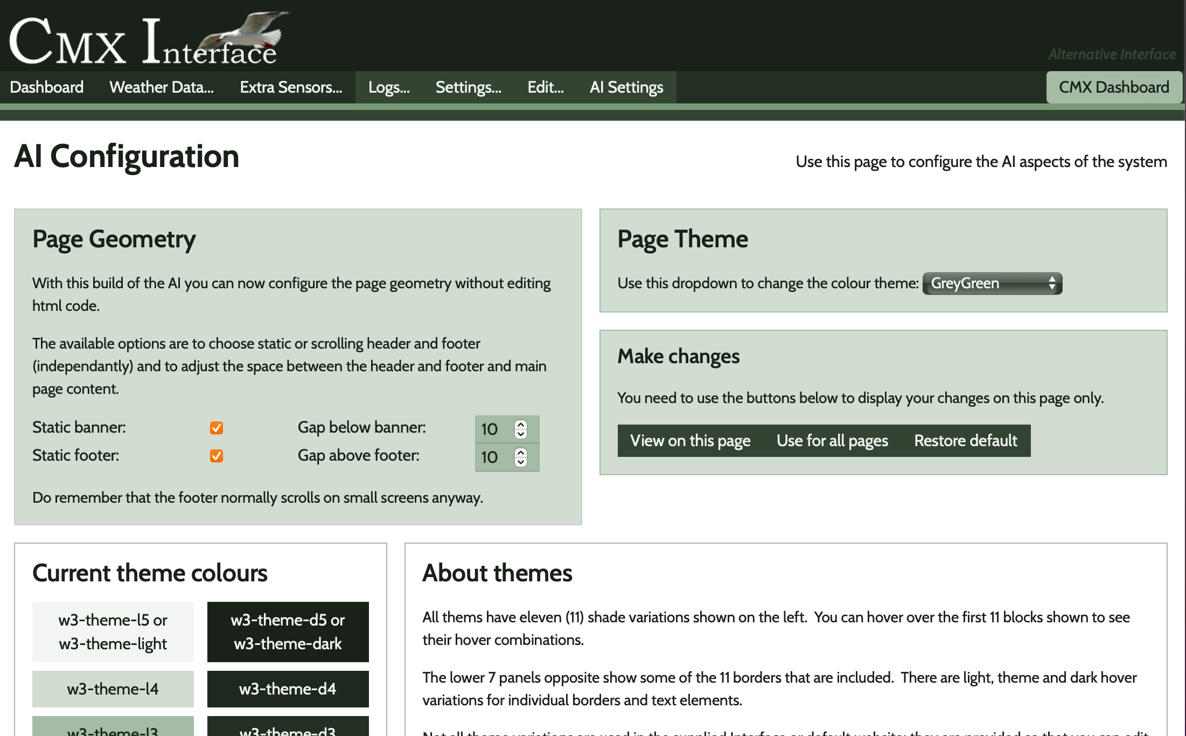
Task: Click the CMX Dashboard button
Action: pos(1113,87)
